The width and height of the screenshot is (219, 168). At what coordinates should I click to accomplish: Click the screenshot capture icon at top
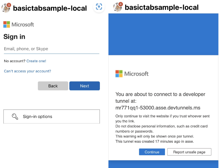tap(99, 6)
